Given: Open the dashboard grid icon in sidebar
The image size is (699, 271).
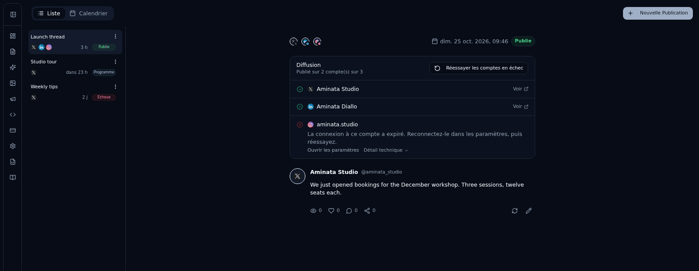Looking at the screenshot, I should [x=13, y=36].
